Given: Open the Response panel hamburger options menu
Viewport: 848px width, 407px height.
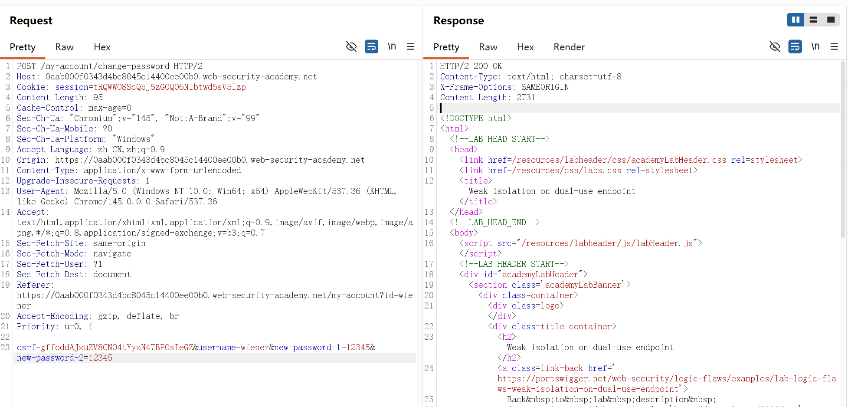Looking at the screenshot, I should click(x=834, y=46).
